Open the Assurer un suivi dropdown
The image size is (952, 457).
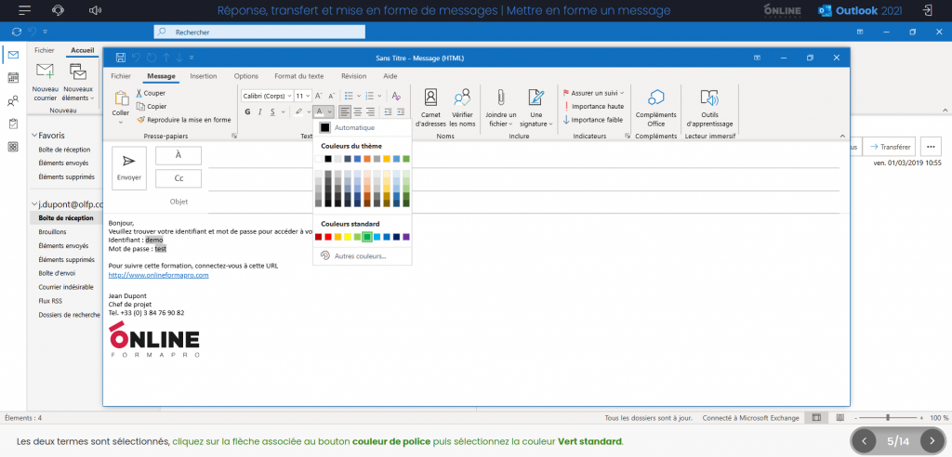coord(595,93)
